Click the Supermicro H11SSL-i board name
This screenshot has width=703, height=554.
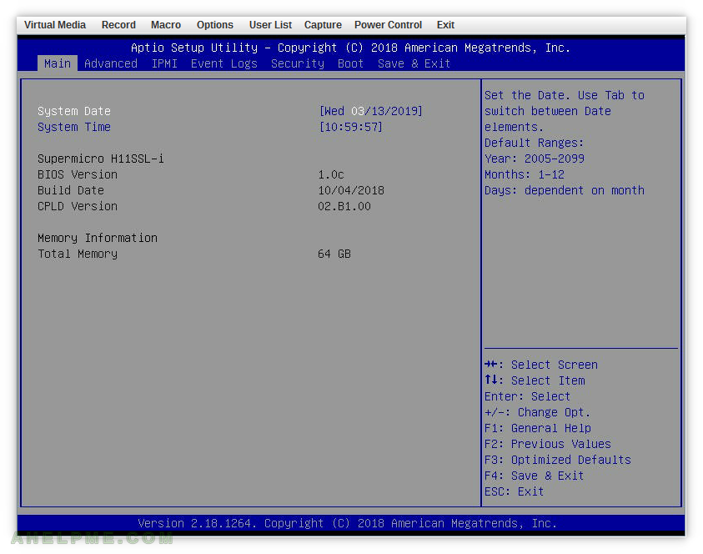100,159
